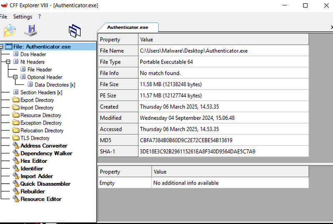The image size is (333, 224).
Task: Open the File Header node
Action: click(x=40, y=69)
